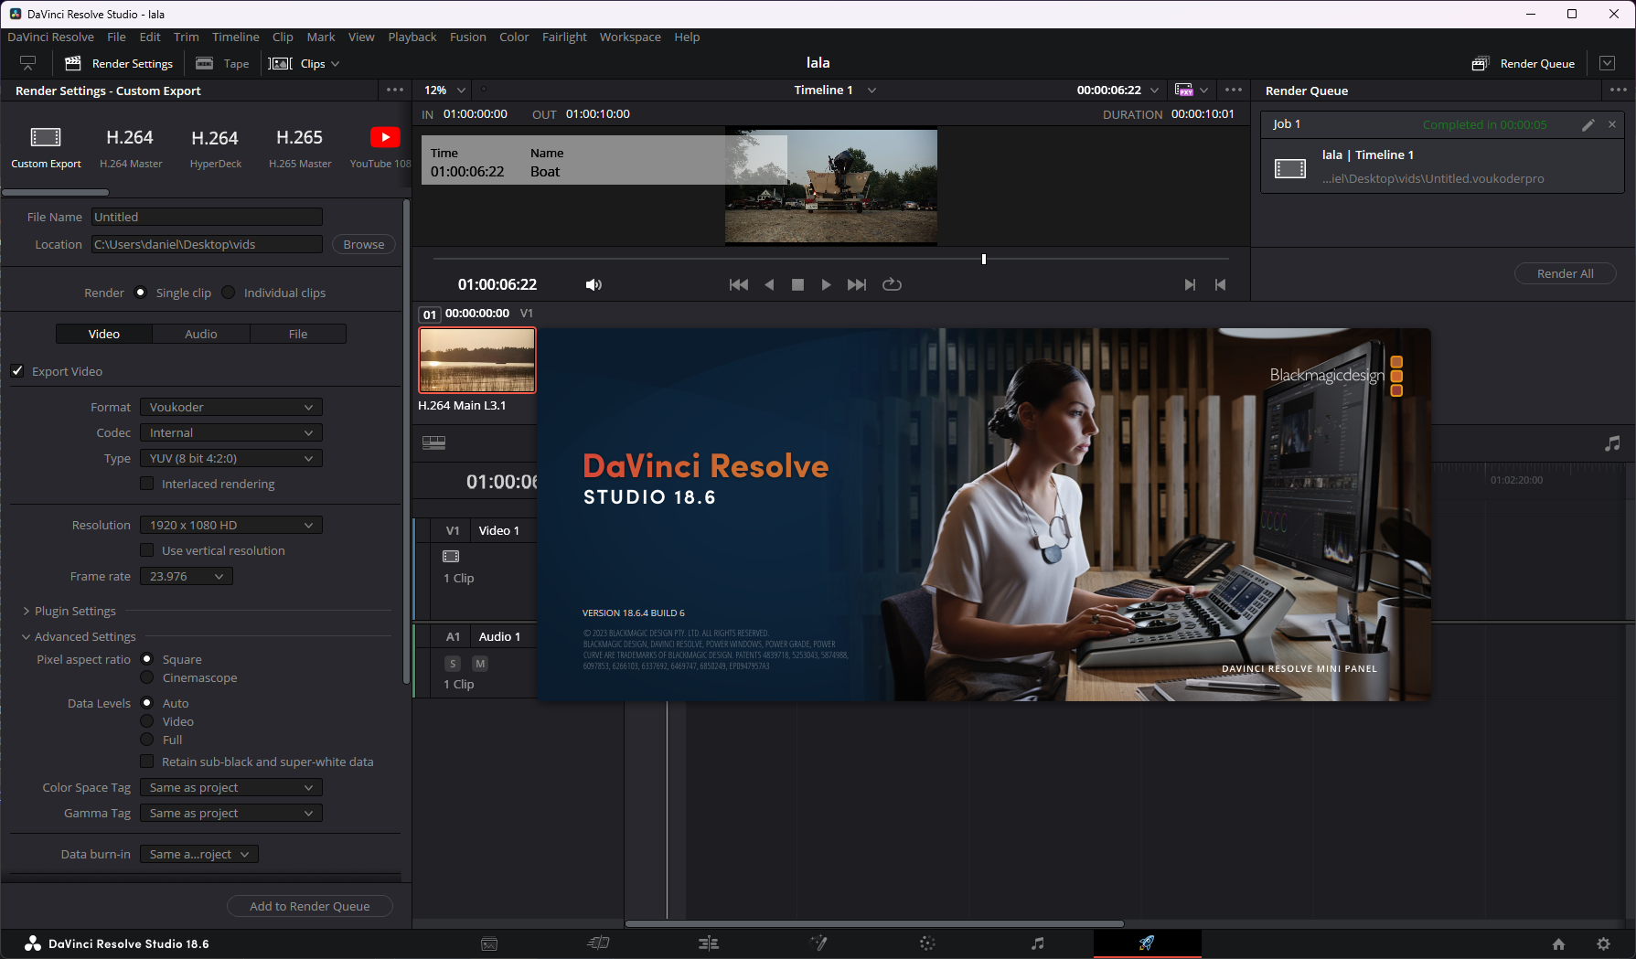Open the Resolution dropdown
Screen dimensions: 1636x959
230,525
